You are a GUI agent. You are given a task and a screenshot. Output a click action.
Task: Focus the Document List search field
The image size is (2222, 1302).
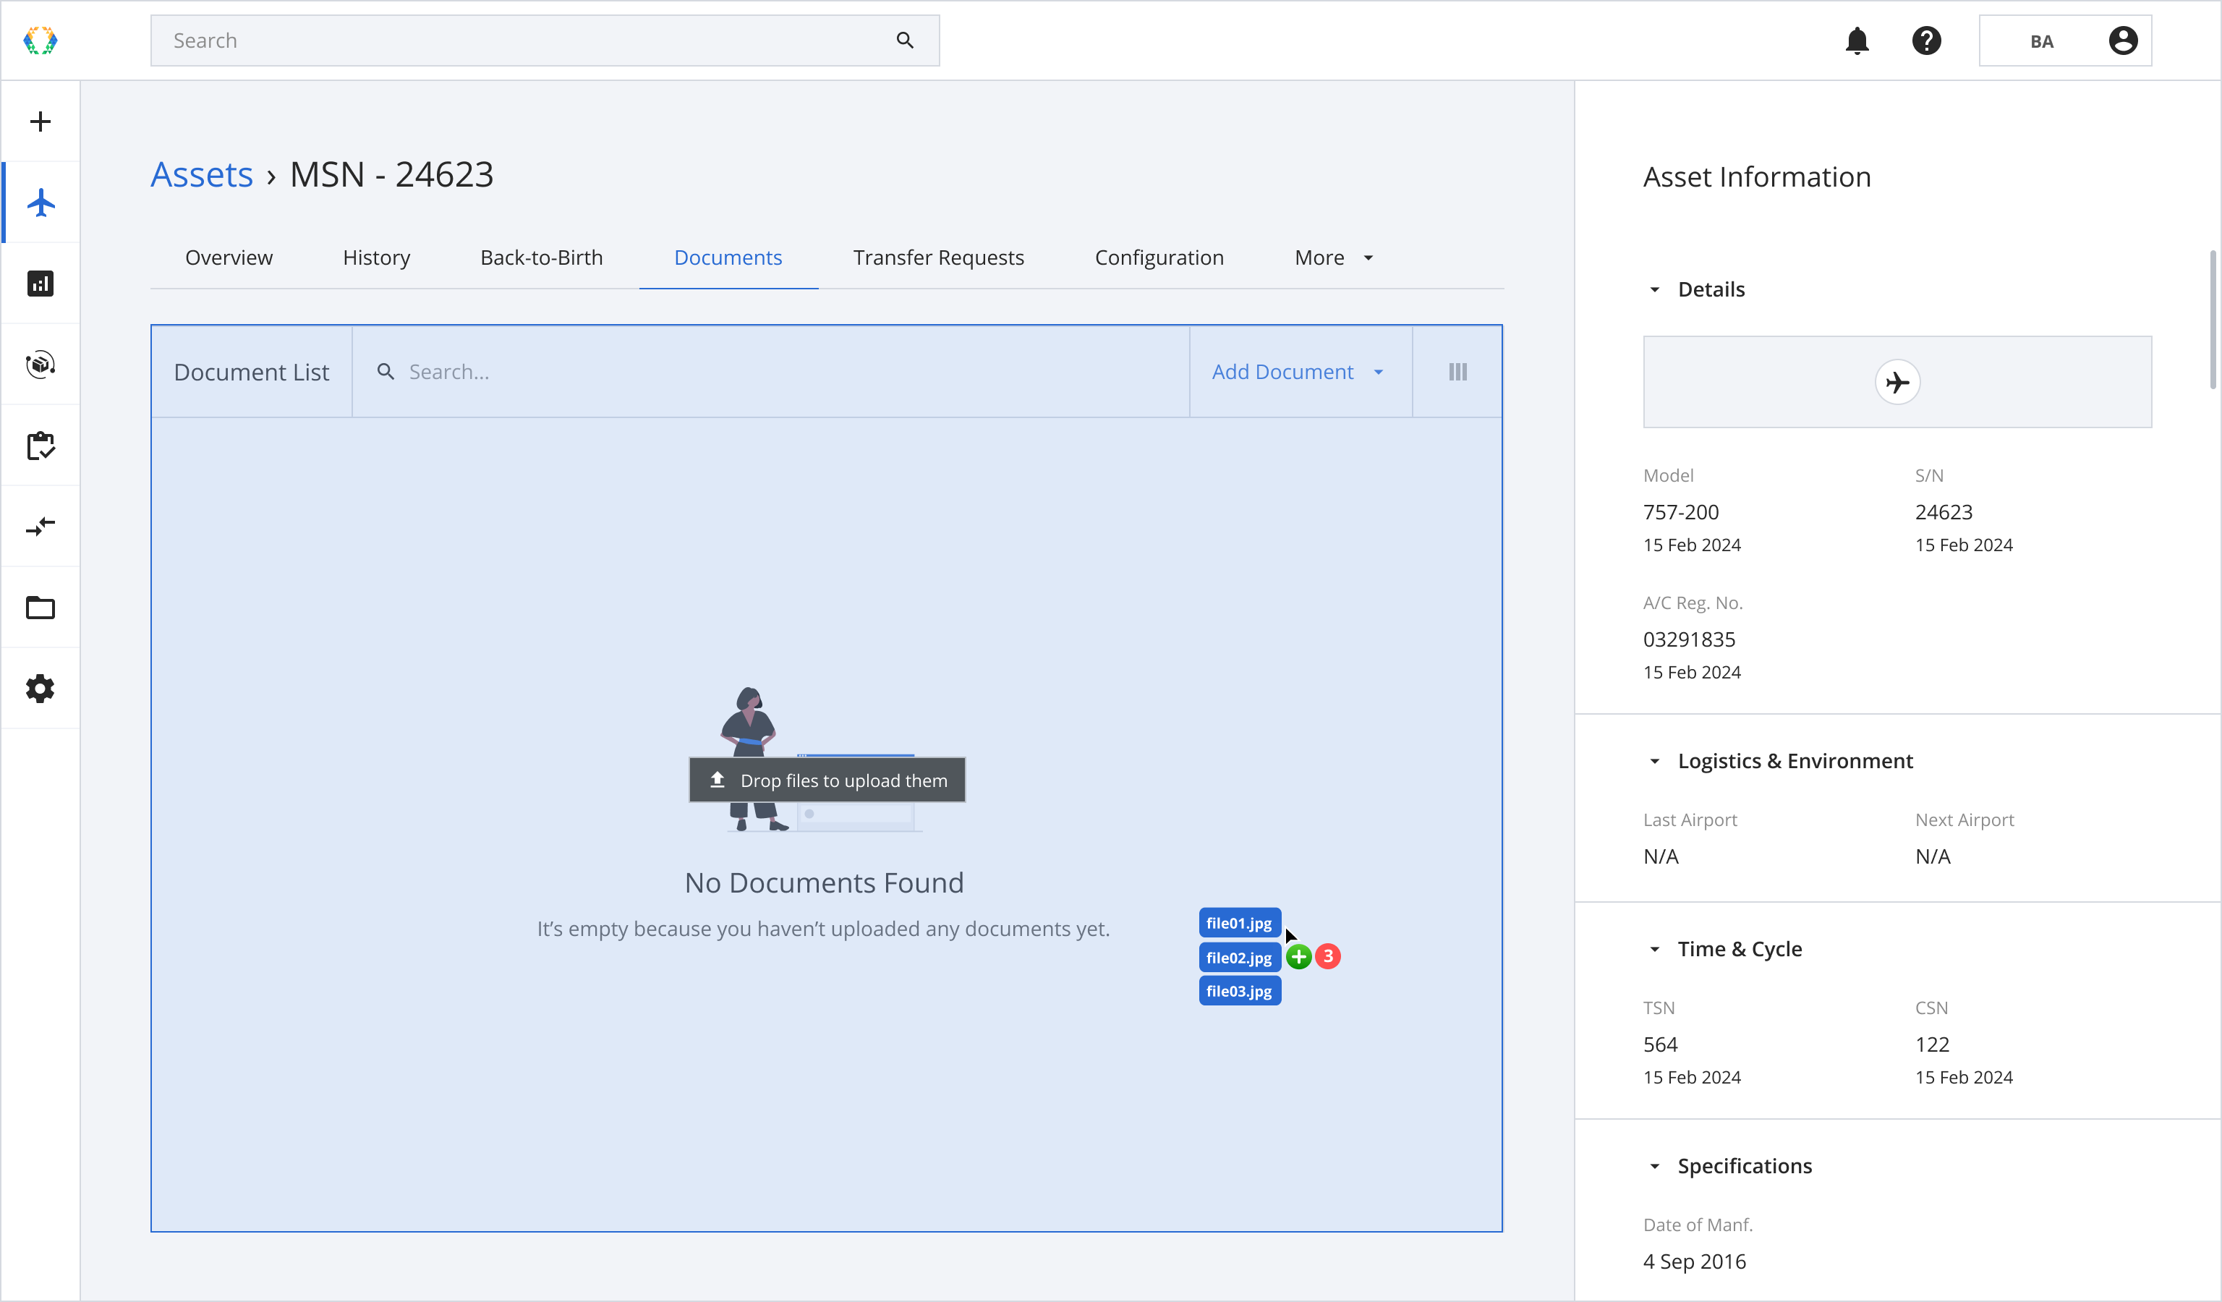[770, 372]
